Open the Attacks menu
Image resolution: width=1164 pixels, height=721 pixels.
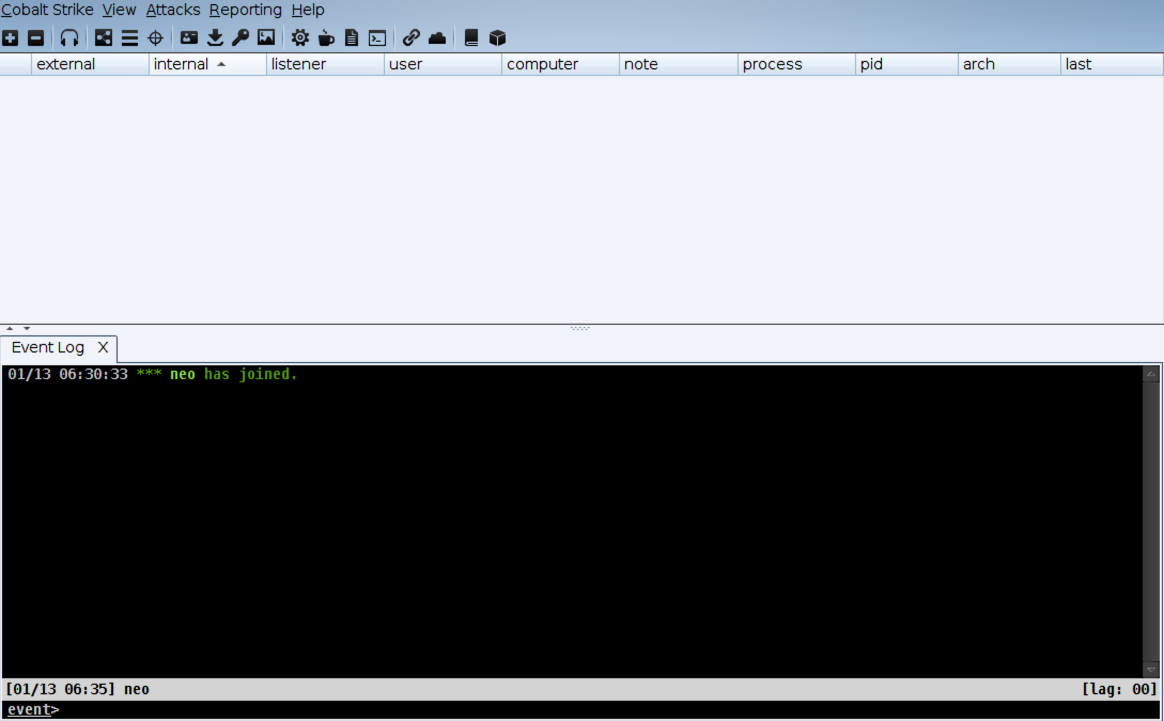[x=173, y=10]
